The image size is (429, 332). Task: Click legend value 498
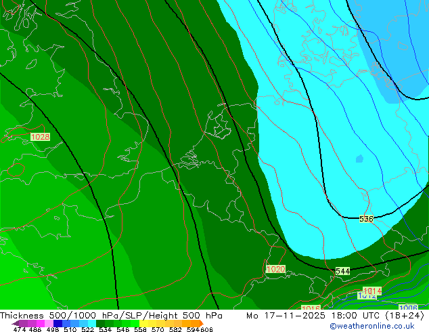(53, 329)
